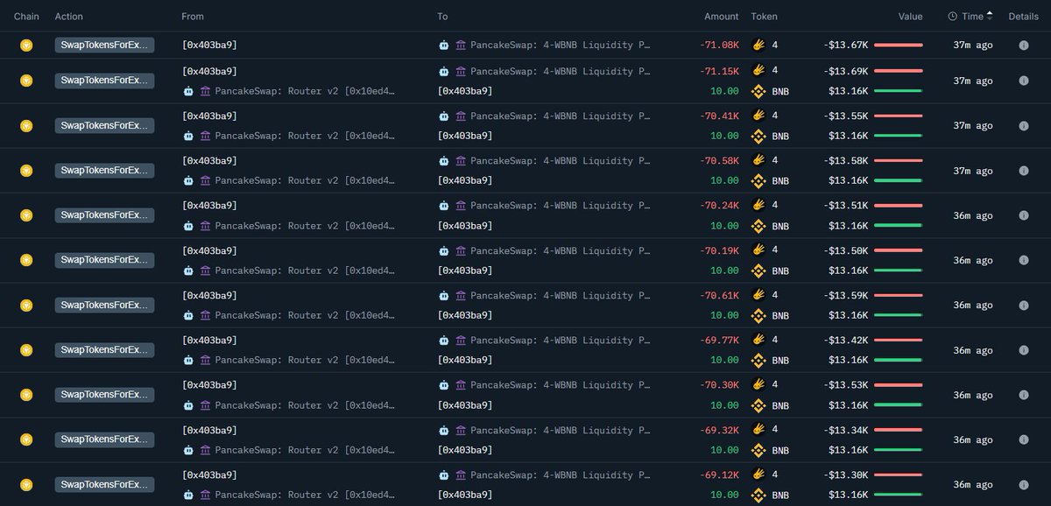The image size is (1051, 506).
Task: Click SwapTokensForEx... badge in -71.08K row
Action: [104, 45]
